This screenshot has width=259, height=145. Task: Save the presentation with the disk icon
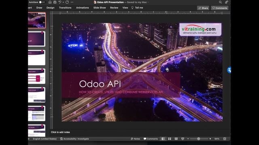(55, 2)
